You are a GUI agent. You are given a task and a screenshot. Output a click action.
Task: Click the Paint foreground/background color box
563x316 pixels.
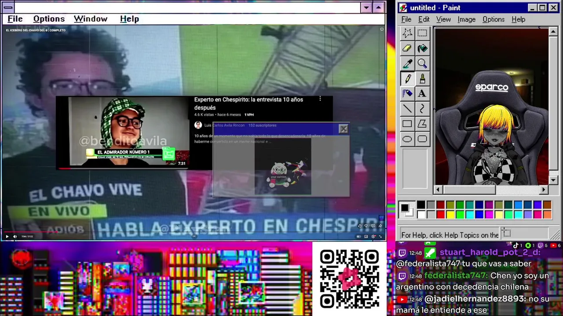tap(407, 210)
